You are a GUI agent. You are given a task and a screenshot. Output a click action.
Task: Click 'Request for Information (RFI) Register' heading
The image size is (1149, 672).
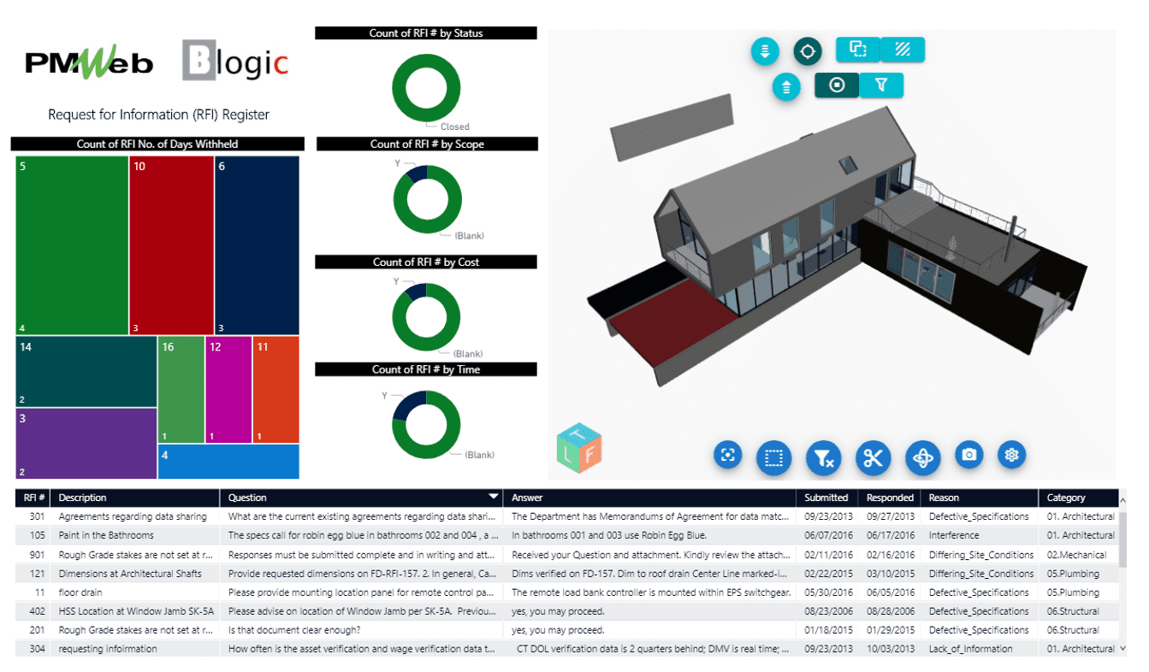pyautogui.click(x=159, y=115)
